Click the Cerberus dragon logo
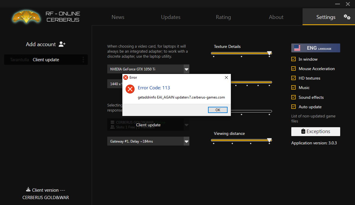Viewport: 355px width, 205px height. [x=26, y=17]
